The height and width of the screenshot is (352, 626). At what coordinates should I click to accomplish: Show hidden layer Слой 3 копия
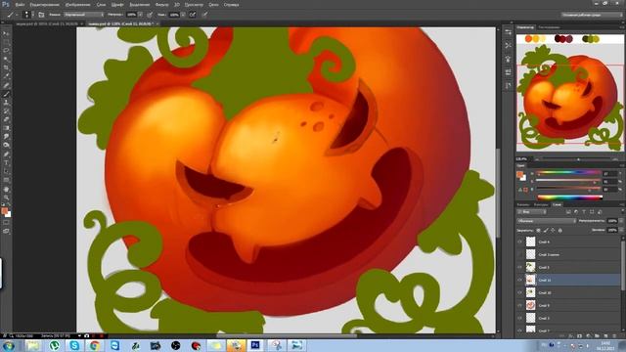coord(519,254)
